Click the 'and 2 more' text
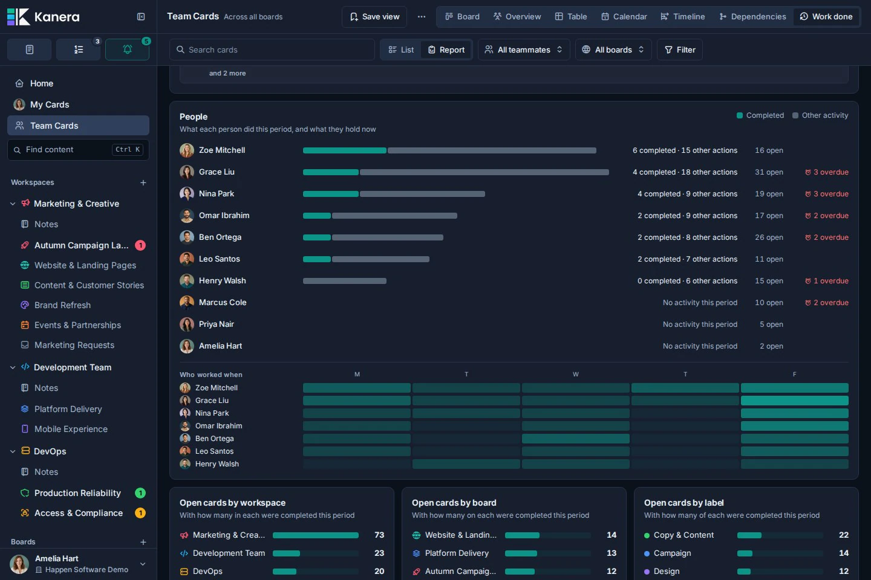 [x=227, y=73]
